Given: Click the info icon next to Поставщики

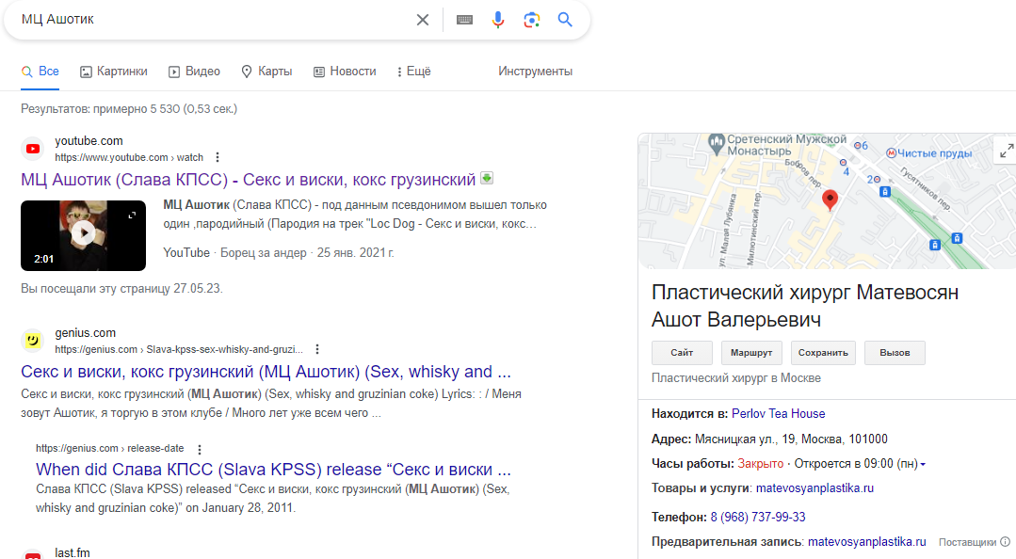Looking at the screenshot, I should pos(1005,541).
